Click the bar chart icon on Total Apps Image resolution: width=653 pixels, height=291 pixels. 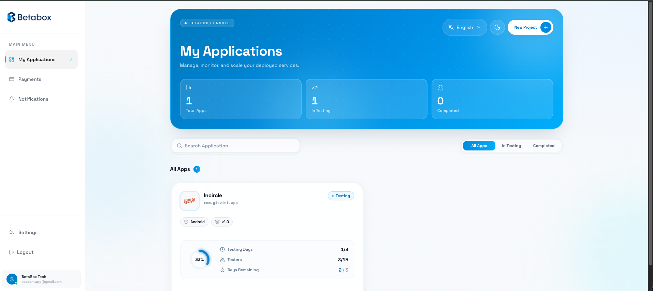point(189,88)
